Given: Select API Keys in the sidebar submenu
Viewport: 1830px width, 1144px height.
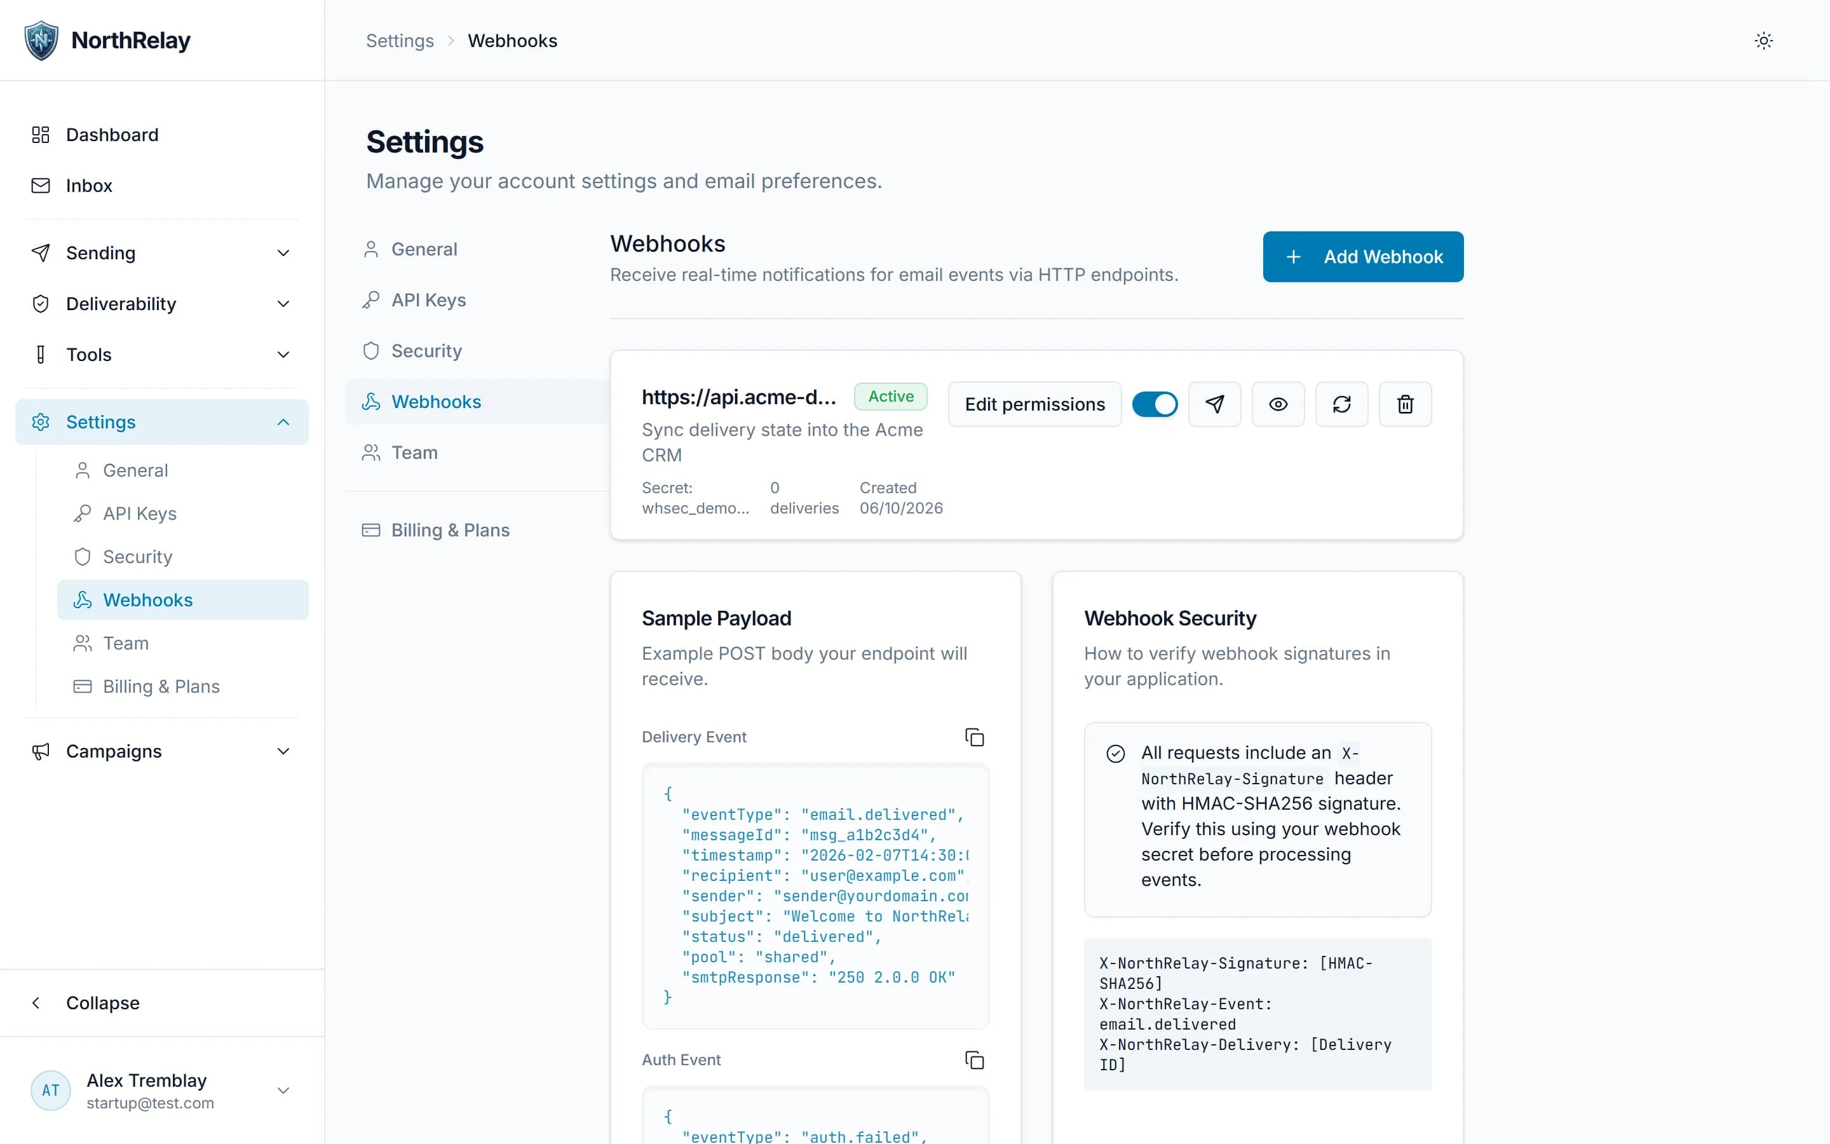Looking at the screenshot, I should (x=182, y=514).
